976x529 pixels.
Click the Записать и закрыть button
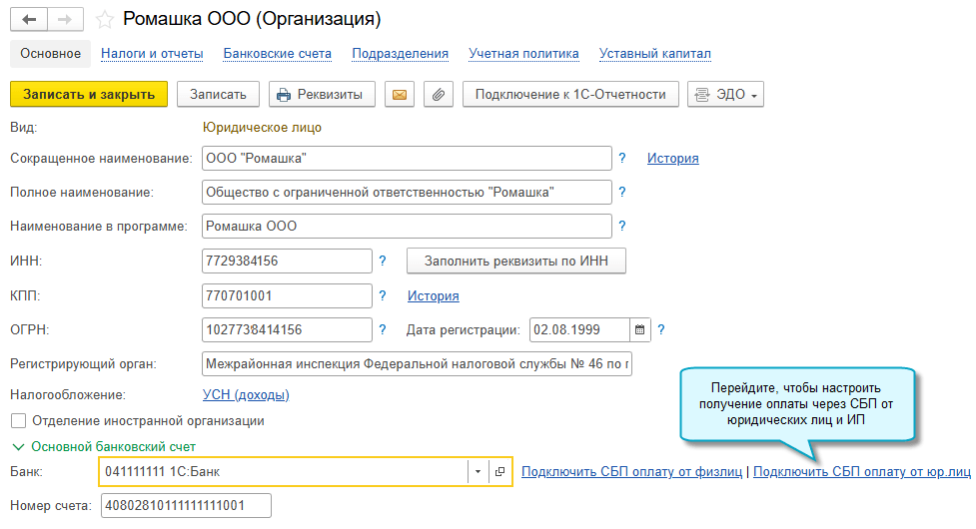click(x=89, y=95)
